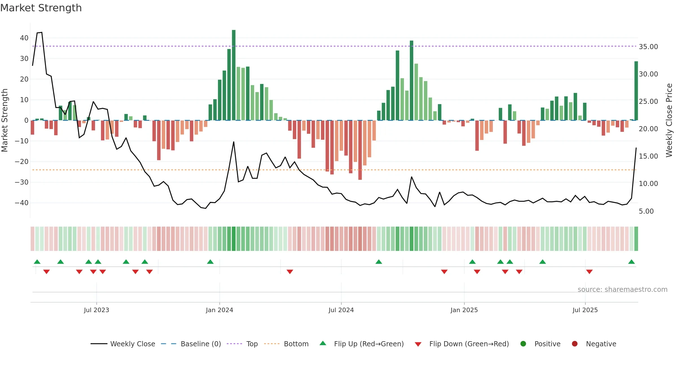Click the darkest green heatmap cell near Jan 2024
The image size is (677, 381).
pyautogui.click(x=234, y=239)
